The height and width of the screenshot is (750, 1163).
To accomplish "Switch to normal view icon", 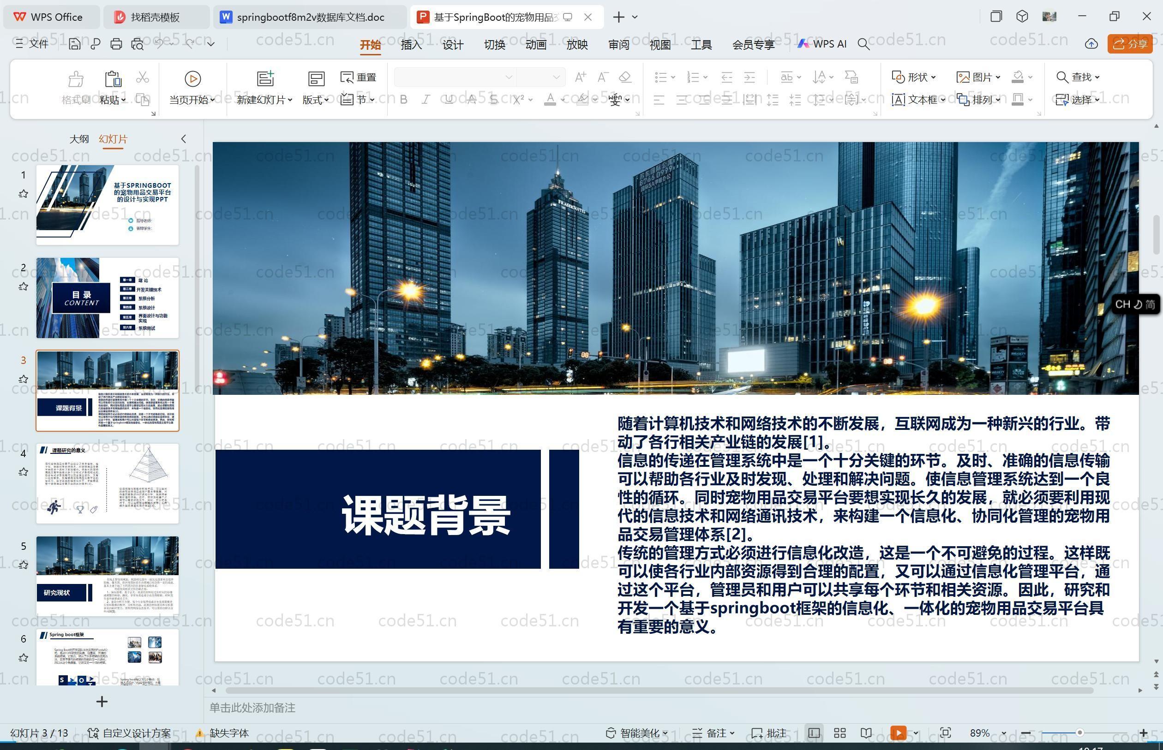I will 814,733.
